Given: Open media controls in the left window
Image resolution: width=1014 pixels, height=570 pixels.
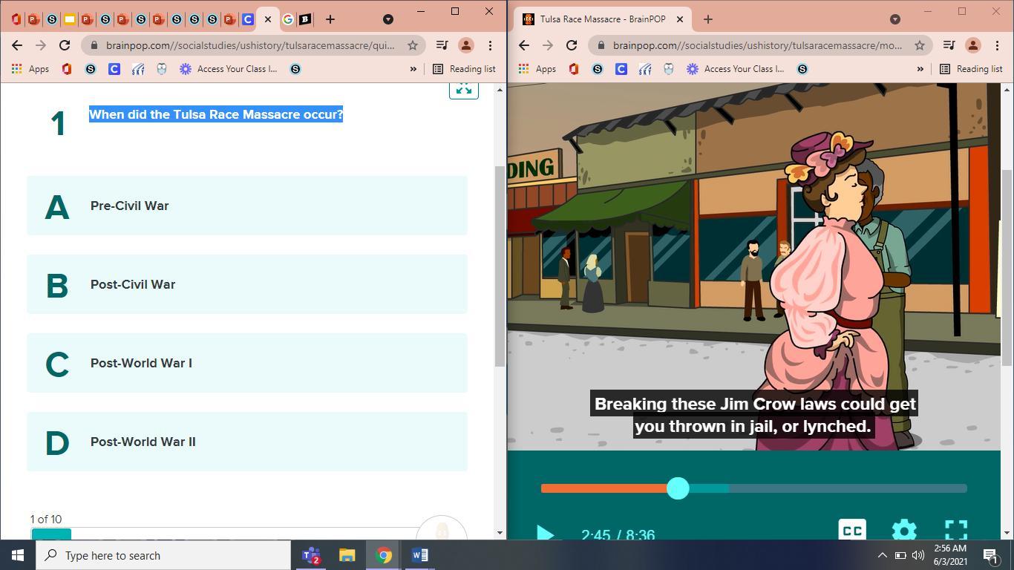Looking at the screenshot, I should 442,45.
